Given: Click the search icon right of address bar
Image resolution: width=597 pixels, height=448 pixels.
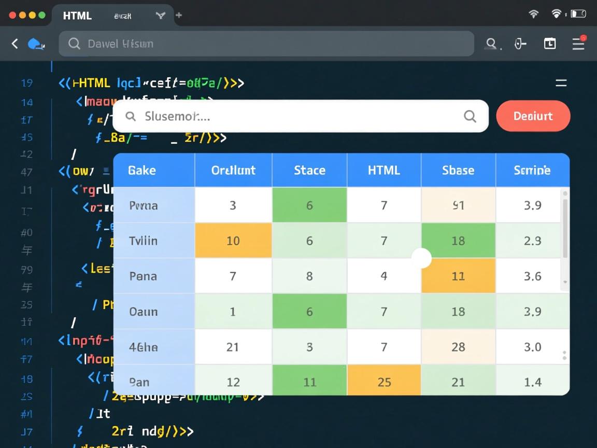Looking at the screenshot, I should pos(491,44).
